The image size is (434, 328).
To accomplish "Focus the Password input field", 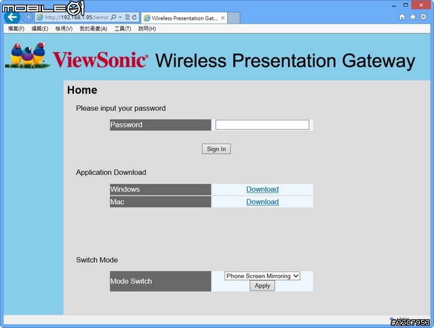I will (x=262, y=125).
